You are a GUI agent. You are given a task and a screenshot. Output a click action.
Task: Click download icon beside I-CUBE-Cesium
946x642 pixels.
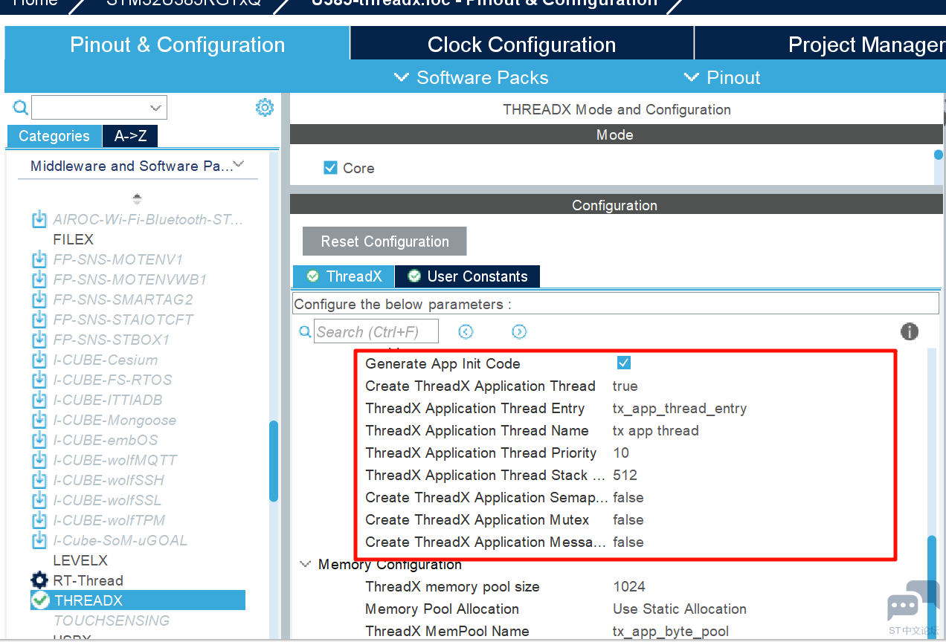39,360
